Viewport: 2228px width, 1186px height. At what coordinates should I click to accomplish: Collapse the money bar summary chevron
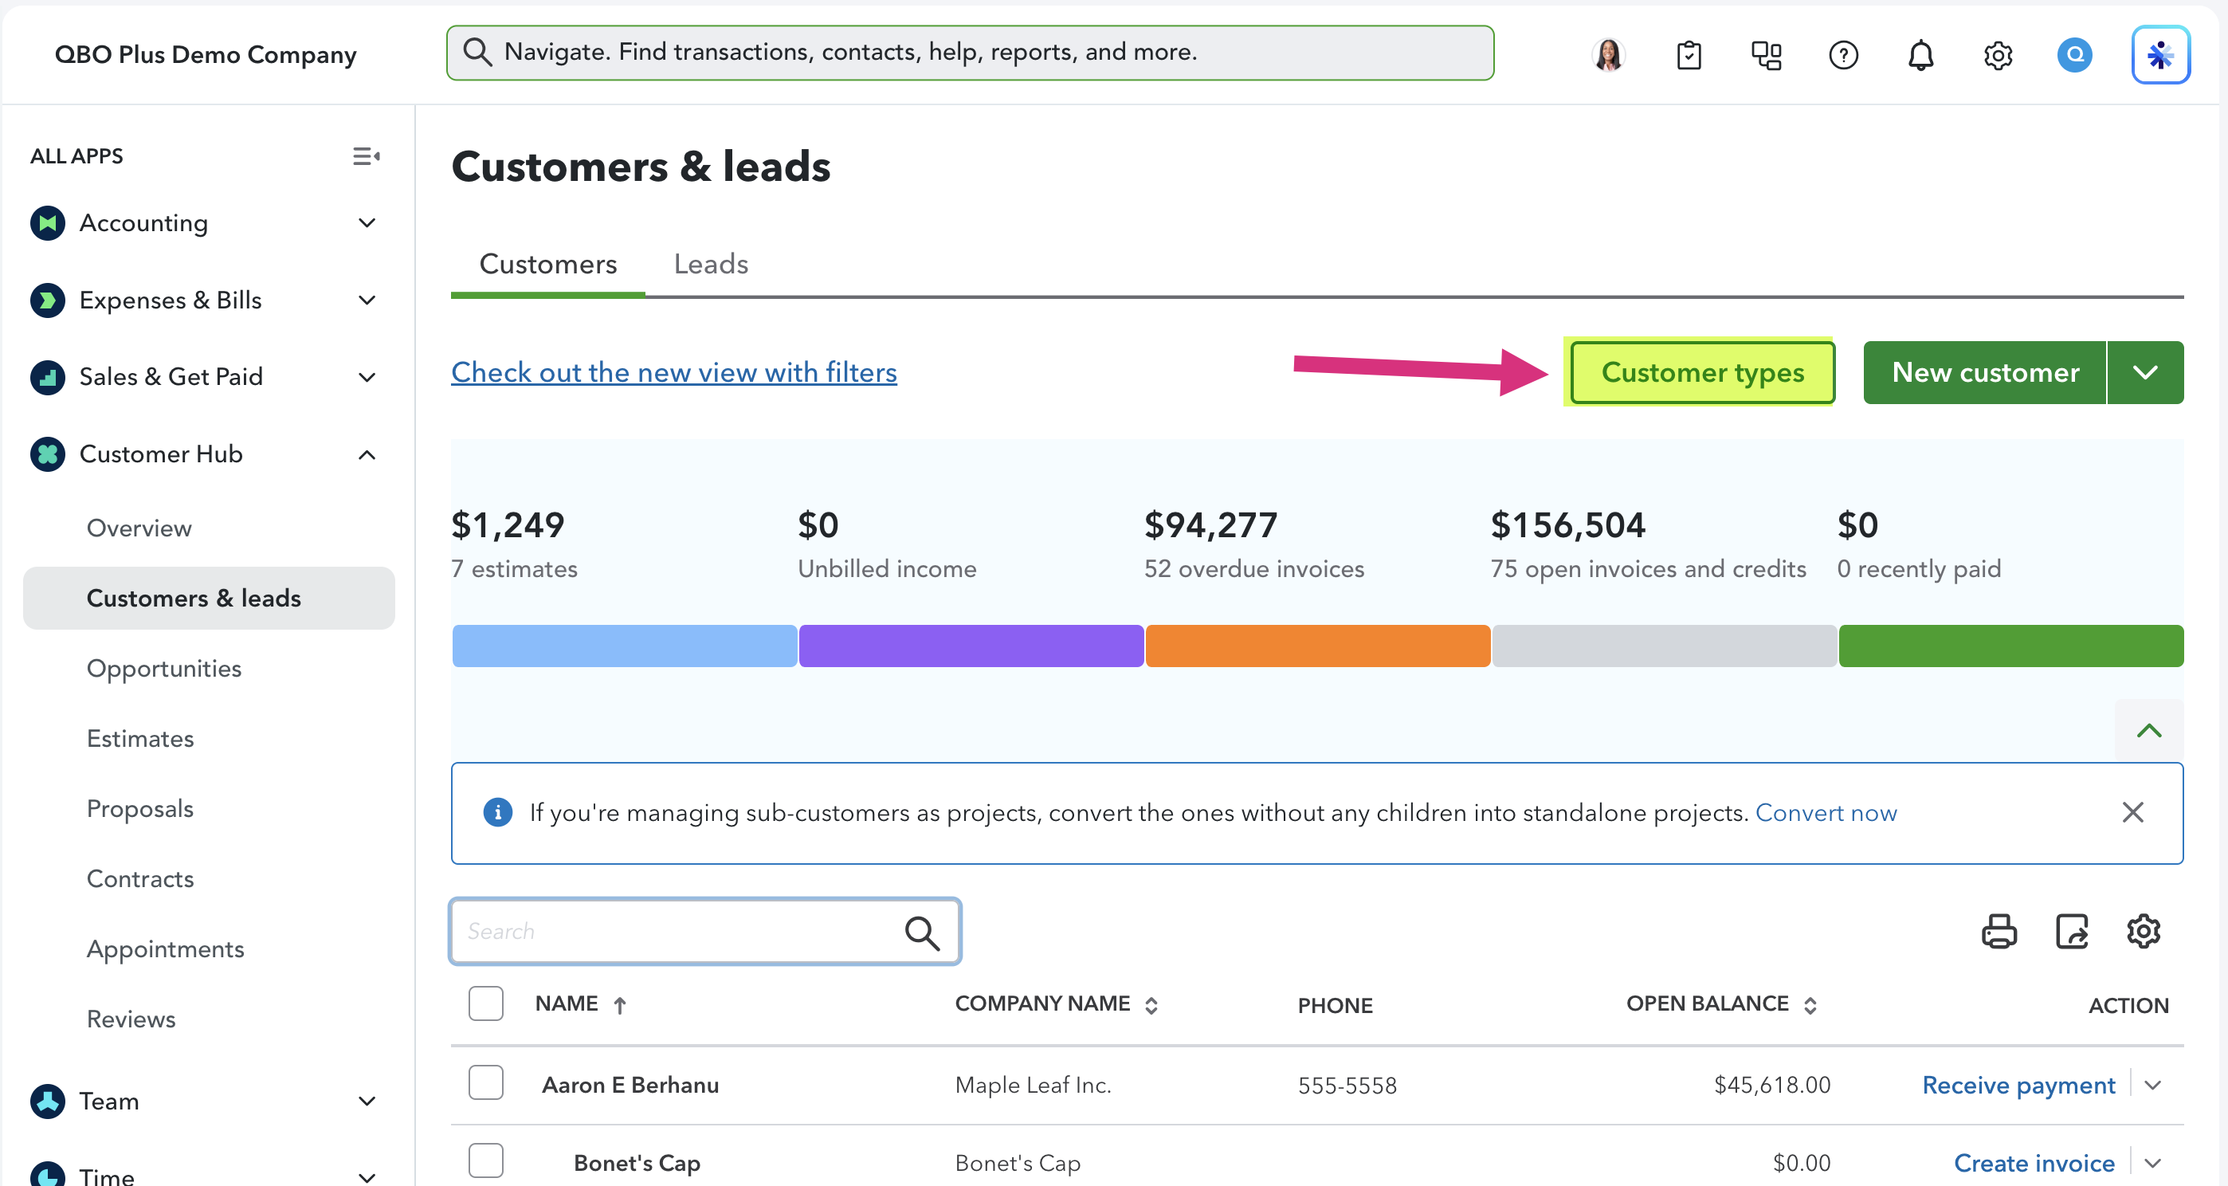click(x=2148, y=731)
